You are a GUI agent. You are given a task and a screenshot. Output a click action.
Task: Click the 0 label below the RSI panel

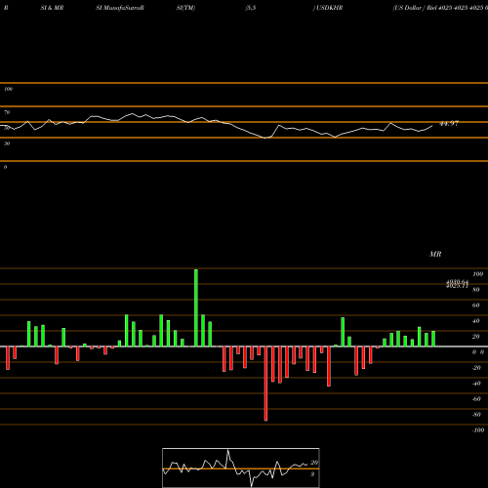coord(5,167)
